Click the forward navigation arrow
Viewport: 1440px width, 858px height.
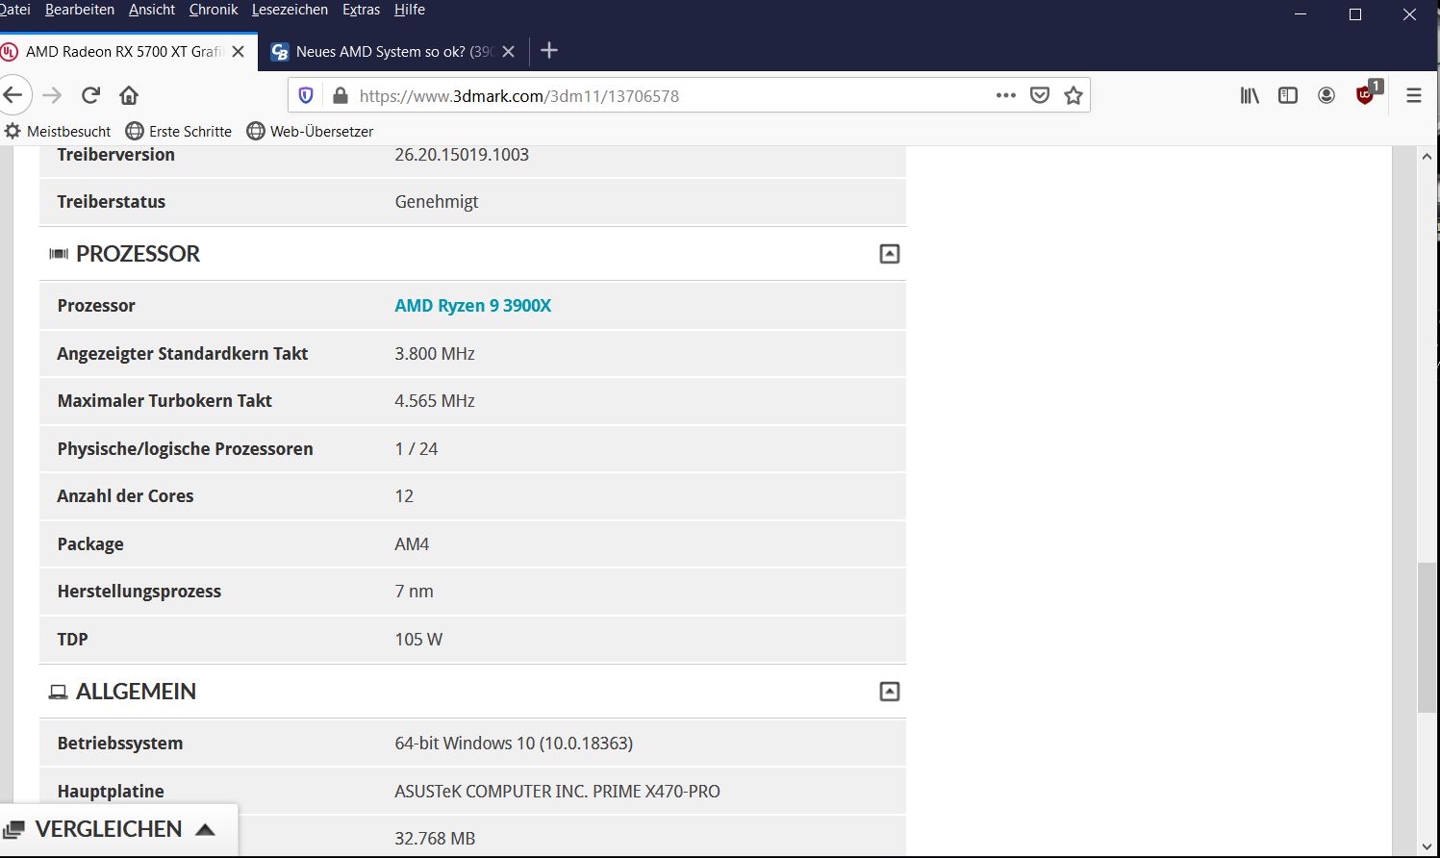[52, 95]
